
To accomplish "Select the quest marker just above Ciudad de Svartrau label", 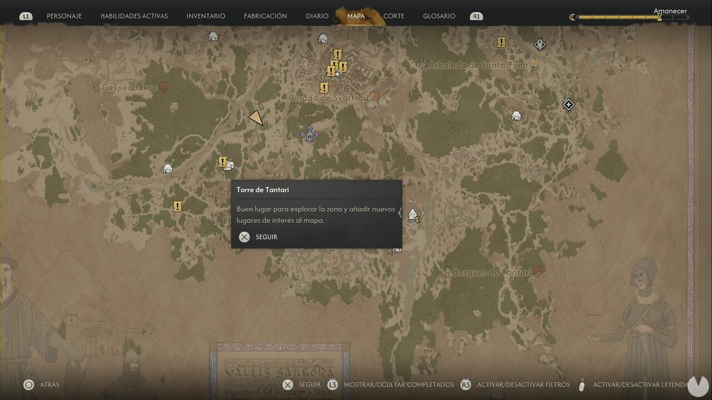I will pyautogui.click(x=324, y=87).
